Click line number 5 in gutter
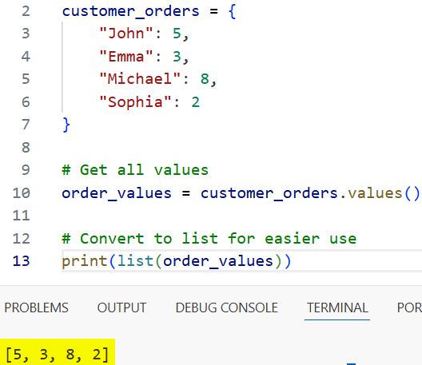 click(x=26, y=79)
